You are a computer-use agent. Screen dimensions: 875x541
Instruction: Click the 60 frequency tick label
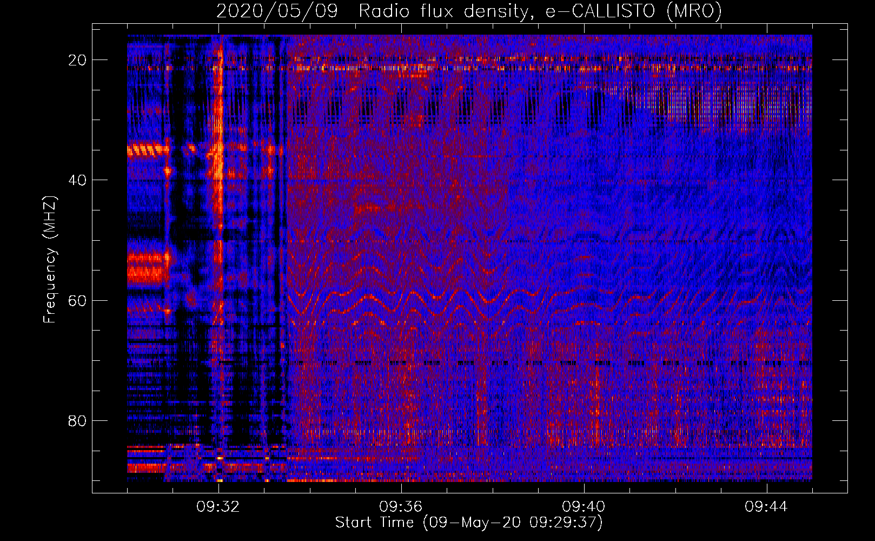coord(78,300)
